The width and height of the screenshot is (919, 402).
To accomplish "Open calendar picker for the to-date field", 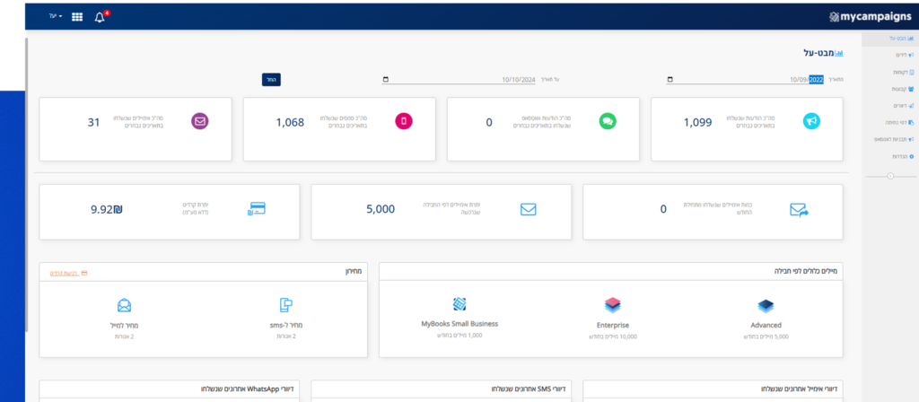I will click(386, 80).
